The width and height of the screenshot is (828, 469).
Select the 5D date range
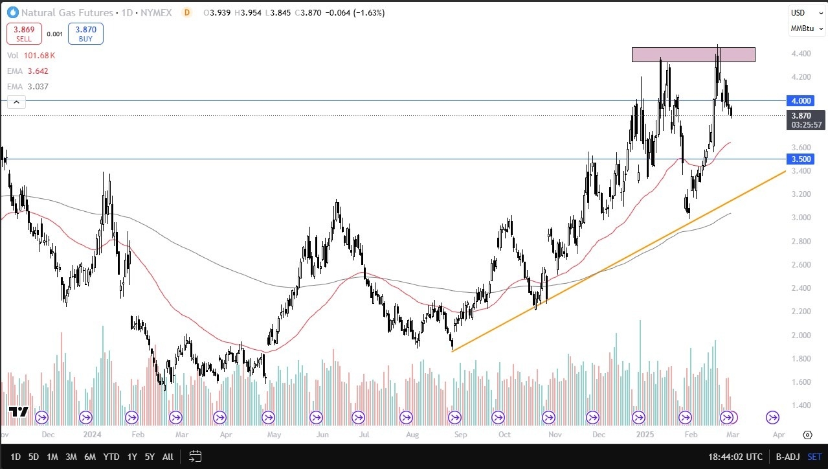point(34,457)
